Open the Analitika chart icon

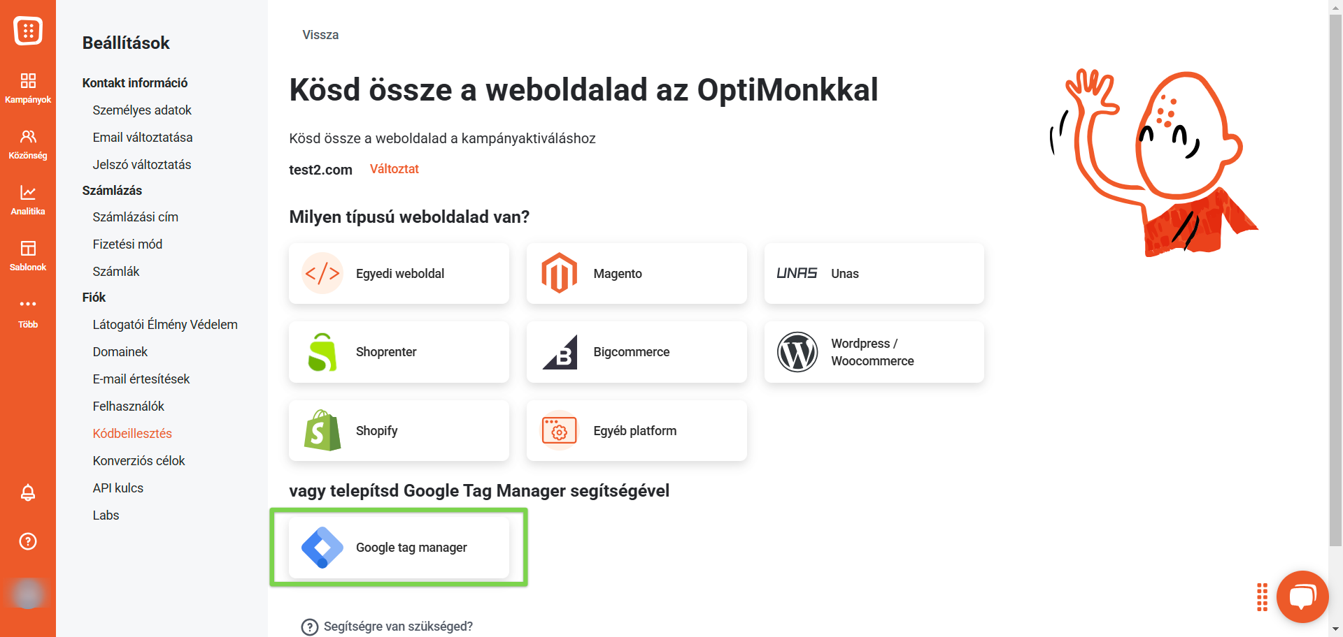coord(28,199)
